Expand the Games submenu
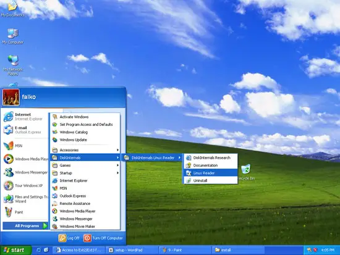340x255 pixels. coord(85,165)
